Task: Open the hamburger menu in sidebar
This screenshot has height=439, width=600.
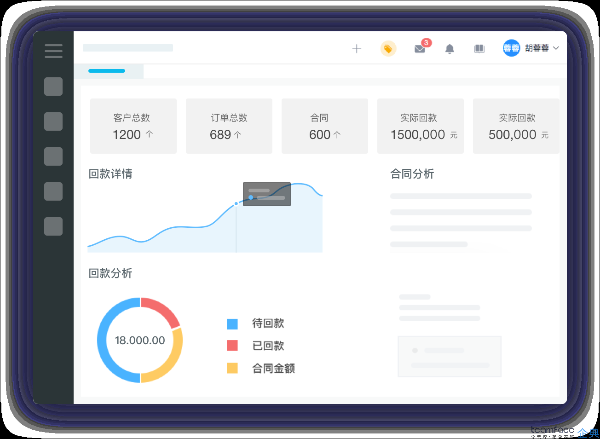Action: [53, 51]
